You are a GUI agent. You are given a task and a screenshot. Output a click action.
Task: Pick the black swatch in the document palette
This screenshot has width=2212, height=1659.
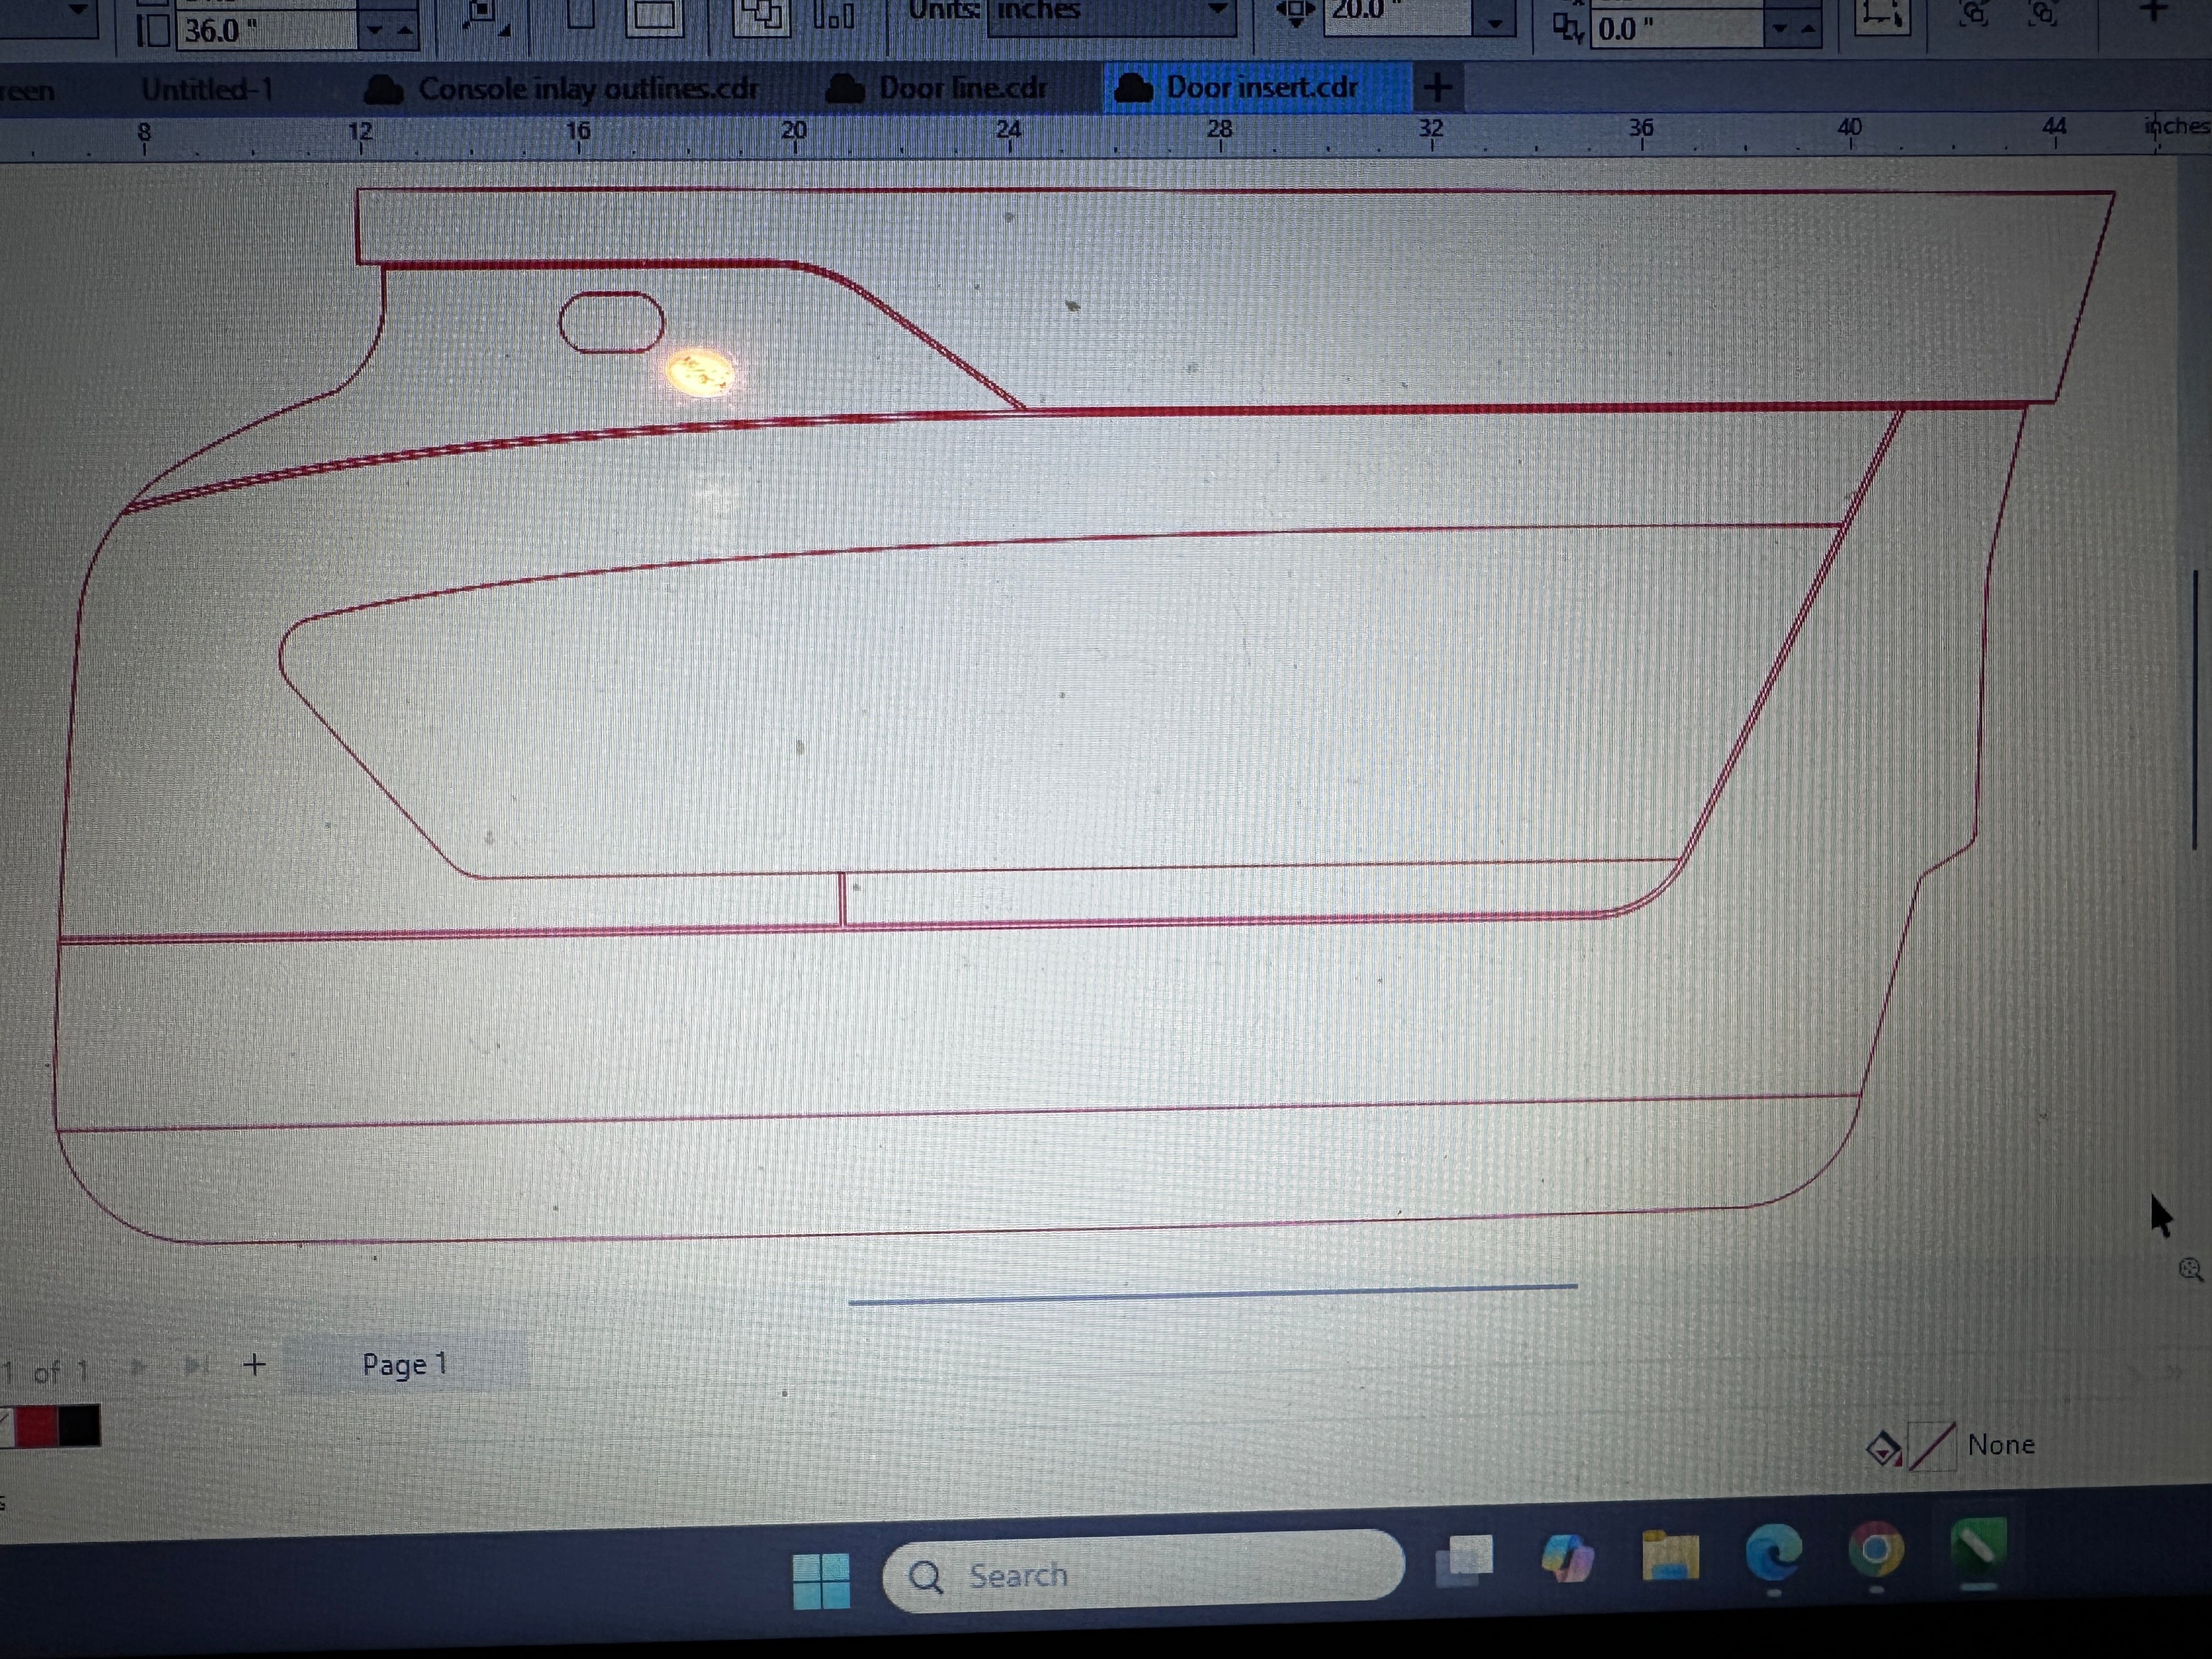pos(79,1426)
